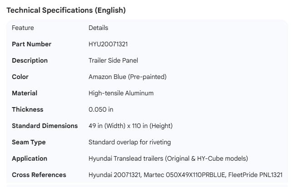The width and height of the screenshot is (293, 187).
Task: Click the Details column header
Action: (98, 28)
